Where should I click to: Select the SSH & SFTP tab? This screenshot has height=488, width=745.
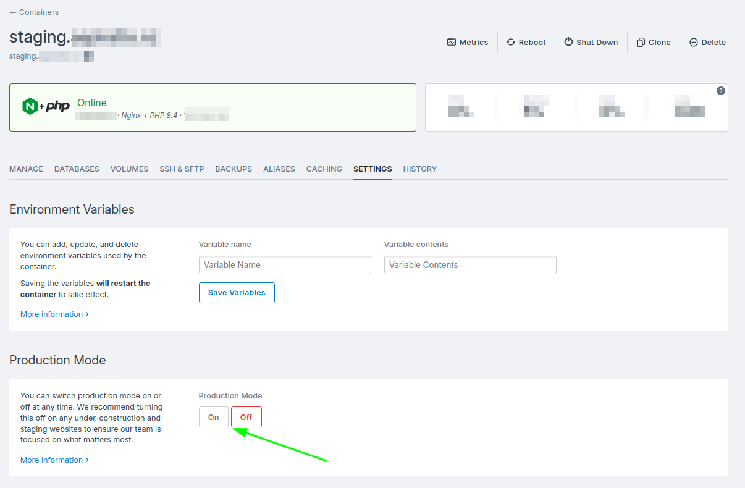click(182, 169)
